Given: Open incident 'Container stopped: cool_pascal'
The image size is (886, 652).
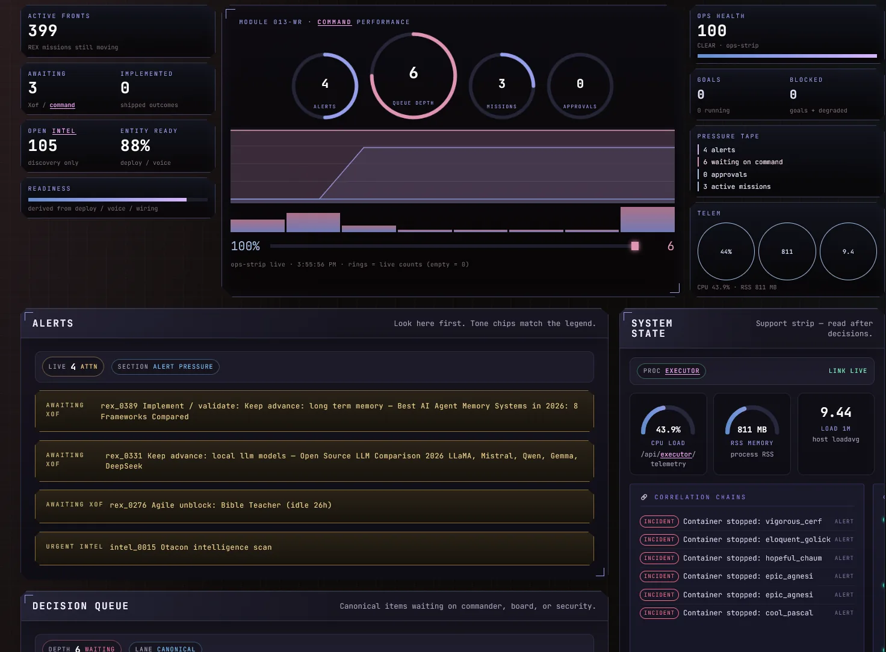Looking at the screenshot, I should tap(747, 613).
